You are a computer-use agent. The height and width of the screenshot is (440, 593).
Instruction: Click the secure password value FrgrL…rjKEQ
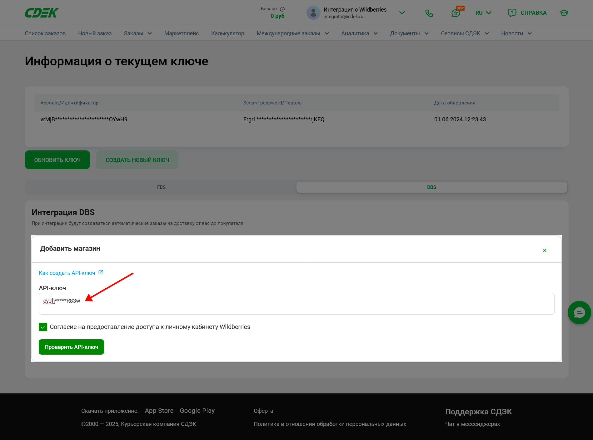pyautogui.click(x=284, y=119)
